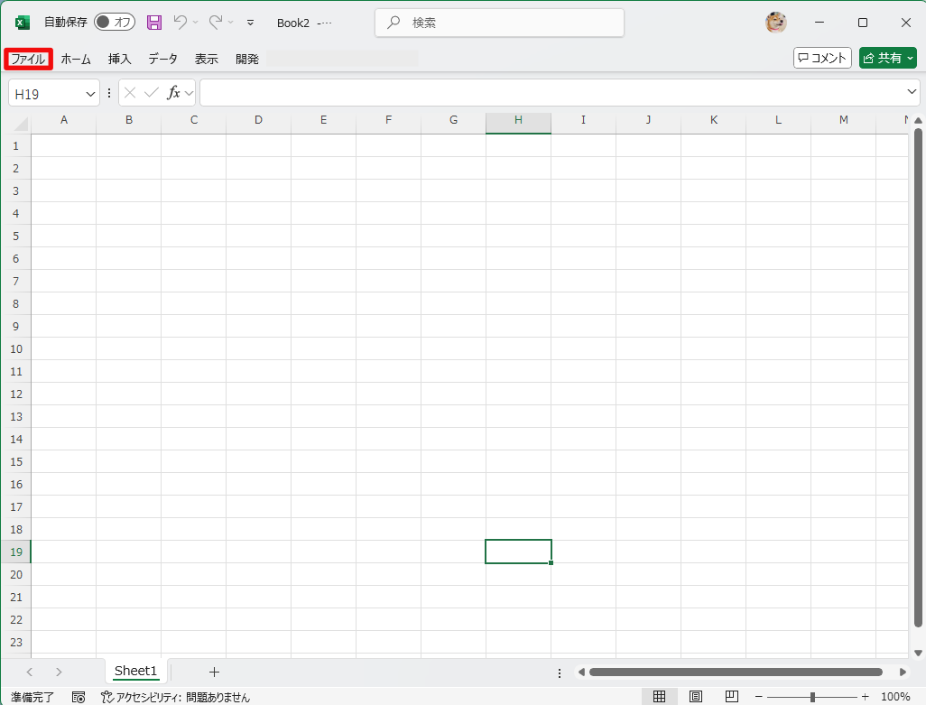This screenshot has width=926, height=705.
Task: Expand the formula bar chevron
Action: 912,92
